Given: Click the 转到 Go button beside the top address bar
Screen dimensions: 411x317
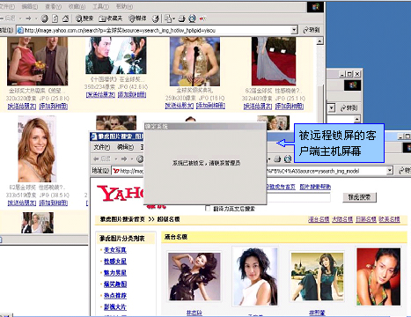Looking at the screenshot, I should pos(312,30).
